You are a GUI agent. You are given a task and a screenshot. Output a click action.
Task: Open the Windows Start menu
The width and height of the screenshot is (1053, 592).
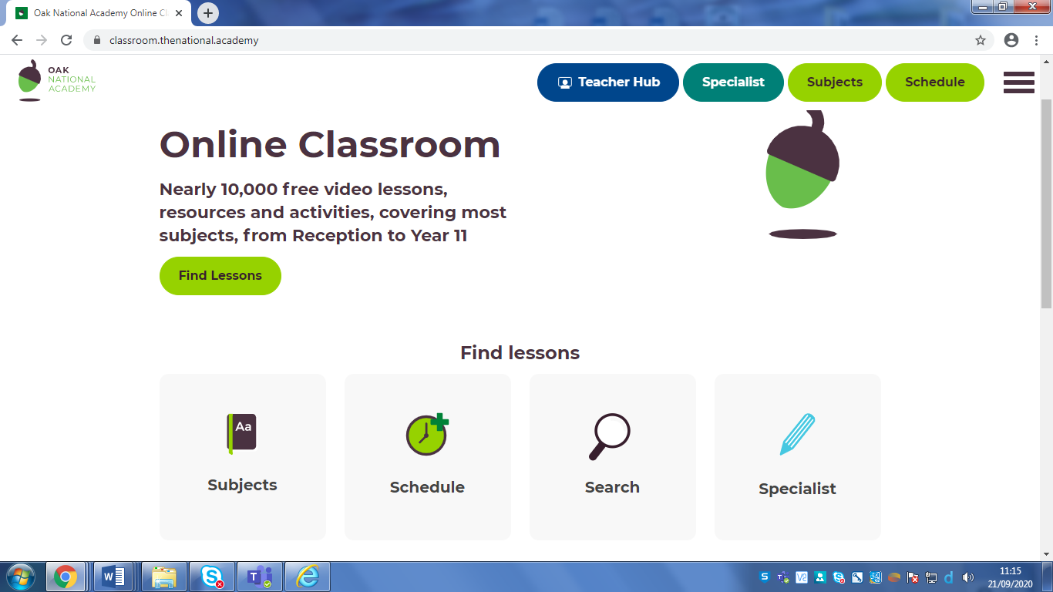click(x=20, y=577)
